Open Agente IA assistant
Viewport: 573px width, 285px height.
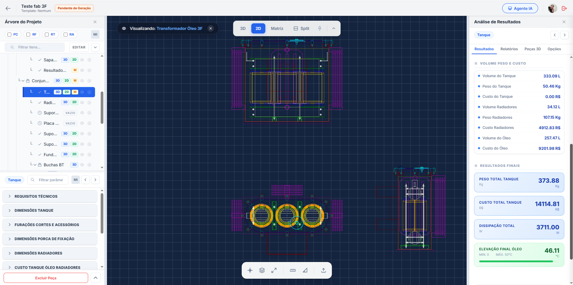point(520,8)
